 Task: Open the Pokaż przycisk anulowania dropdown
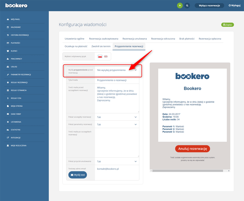point(117,162)
